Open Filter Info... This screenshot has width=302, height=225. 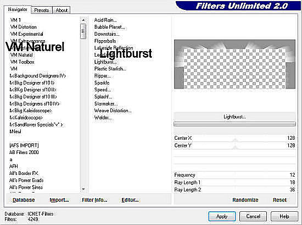[x=94, y=200]
